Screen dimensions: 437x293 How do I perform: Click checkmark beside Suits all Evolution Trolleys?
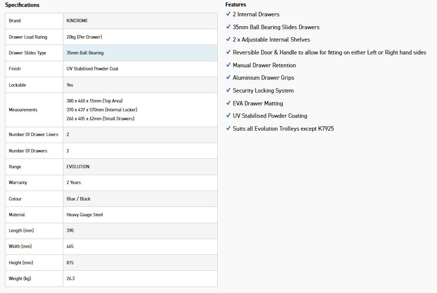228,128
